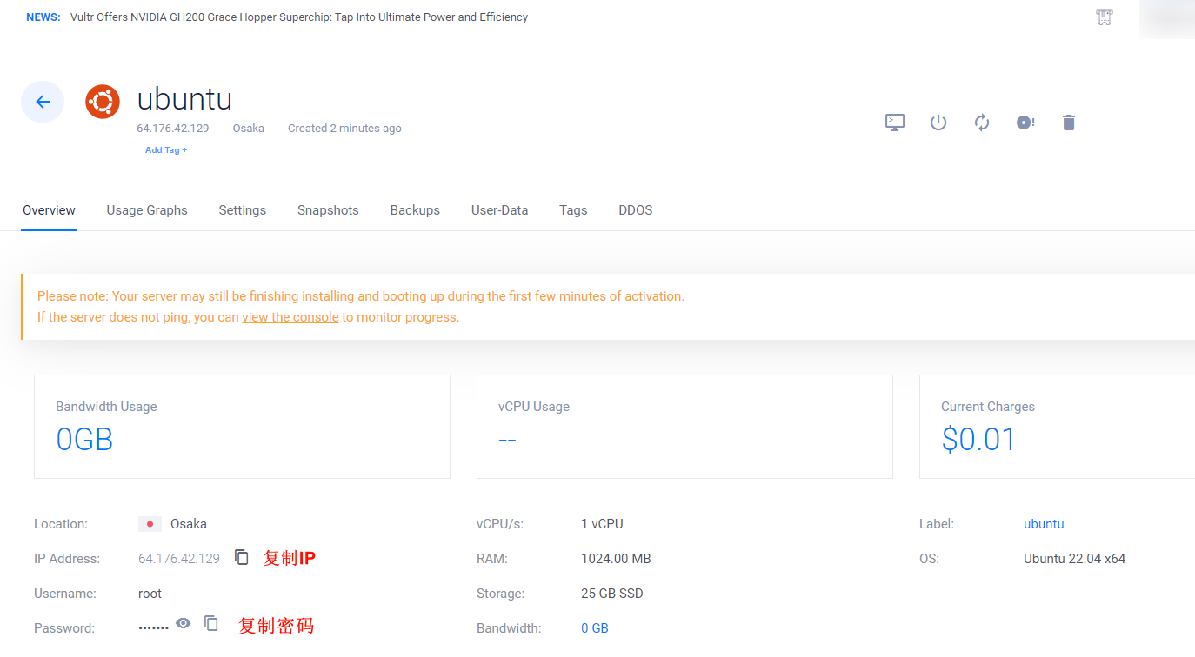
Task: Click the Japan flag icon beside Osaka
Action: point(150,524)
